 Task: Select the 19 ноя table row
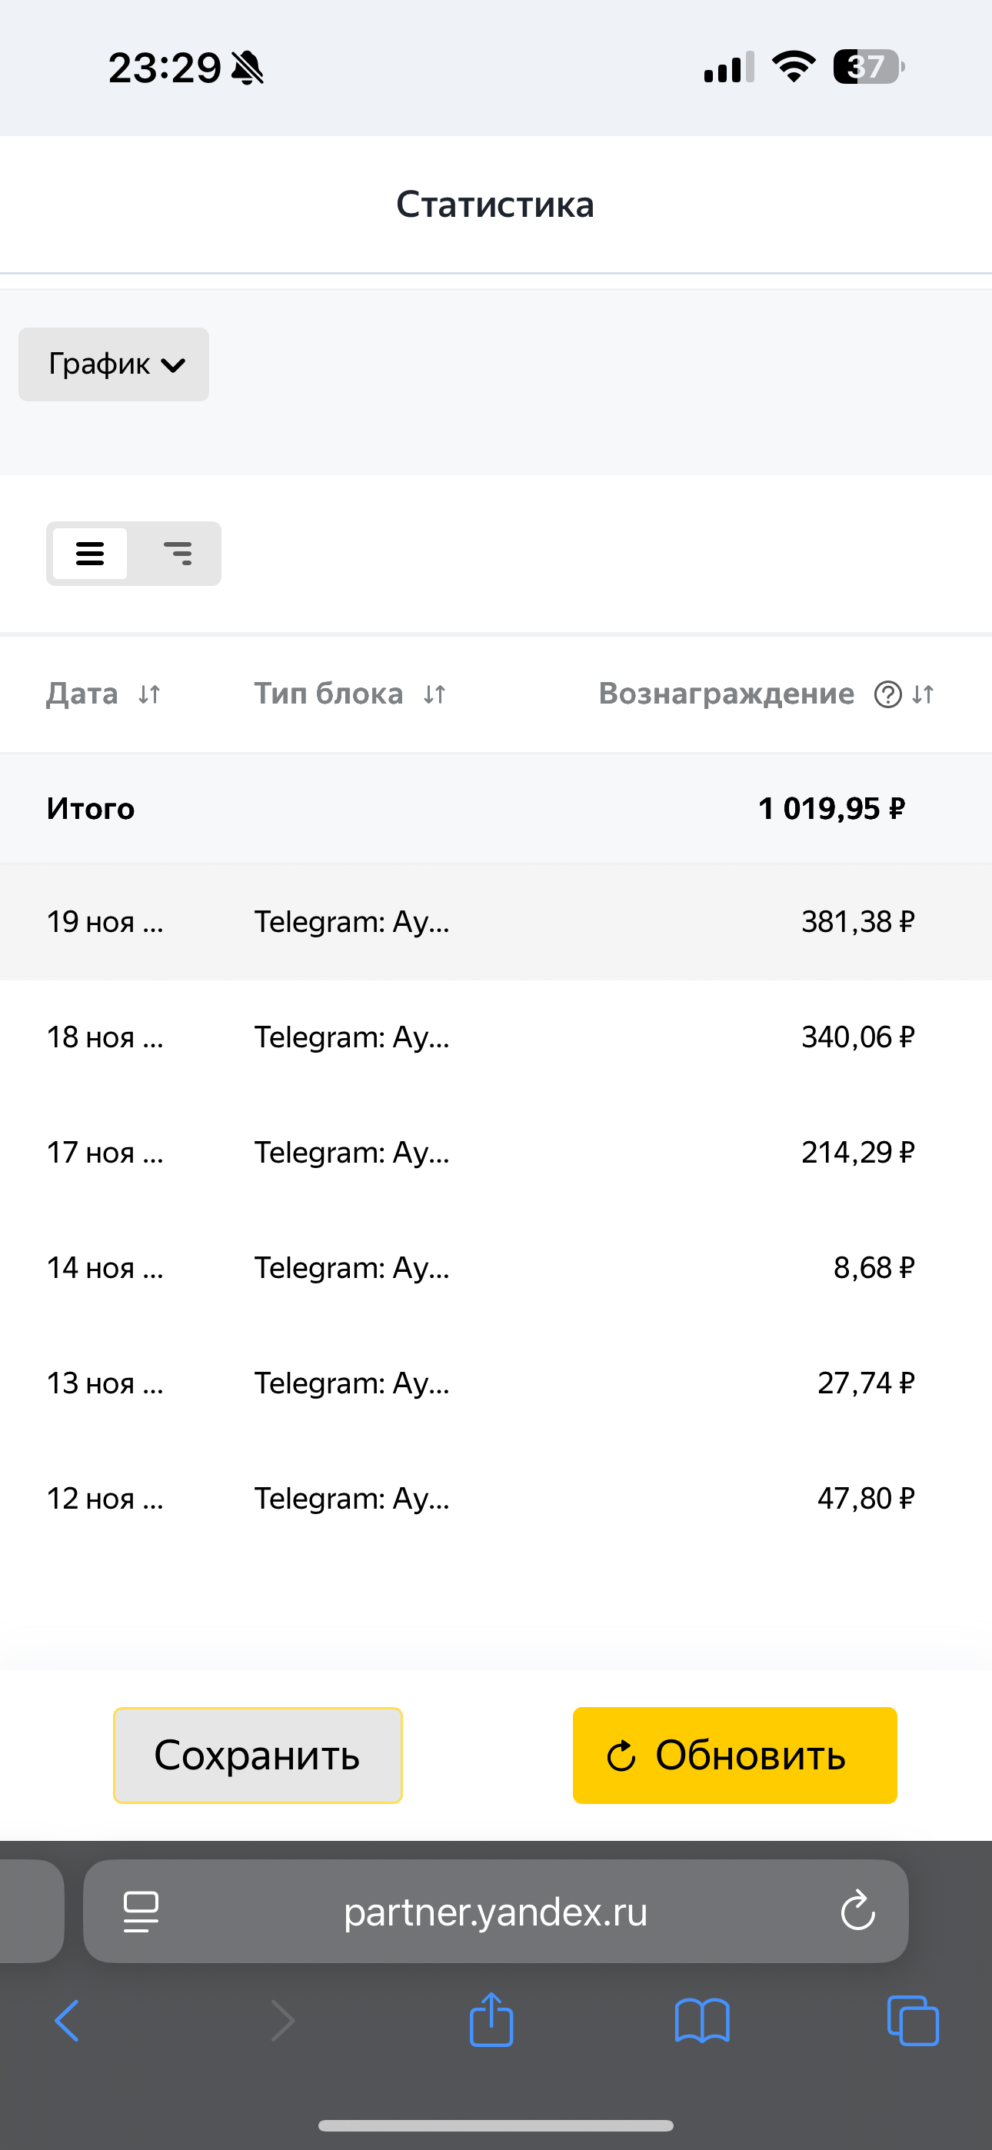click(496, 921)
